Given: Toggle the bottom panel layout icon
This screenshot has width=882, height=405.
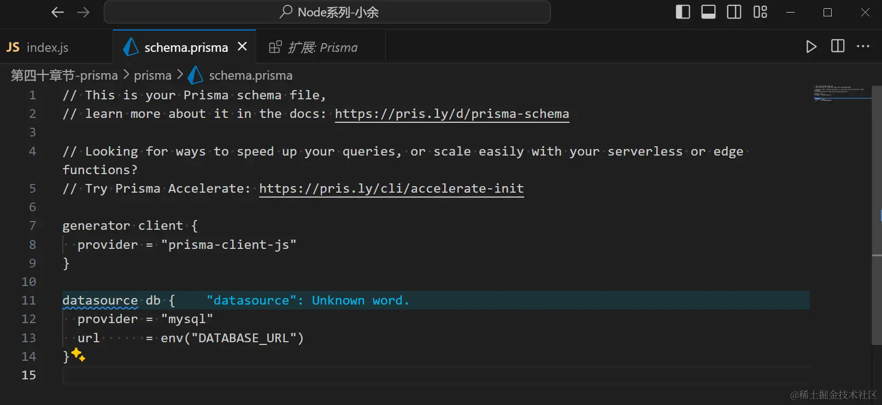Looking at the screenshot, I should pyautogui.click(x=708, y=12).
